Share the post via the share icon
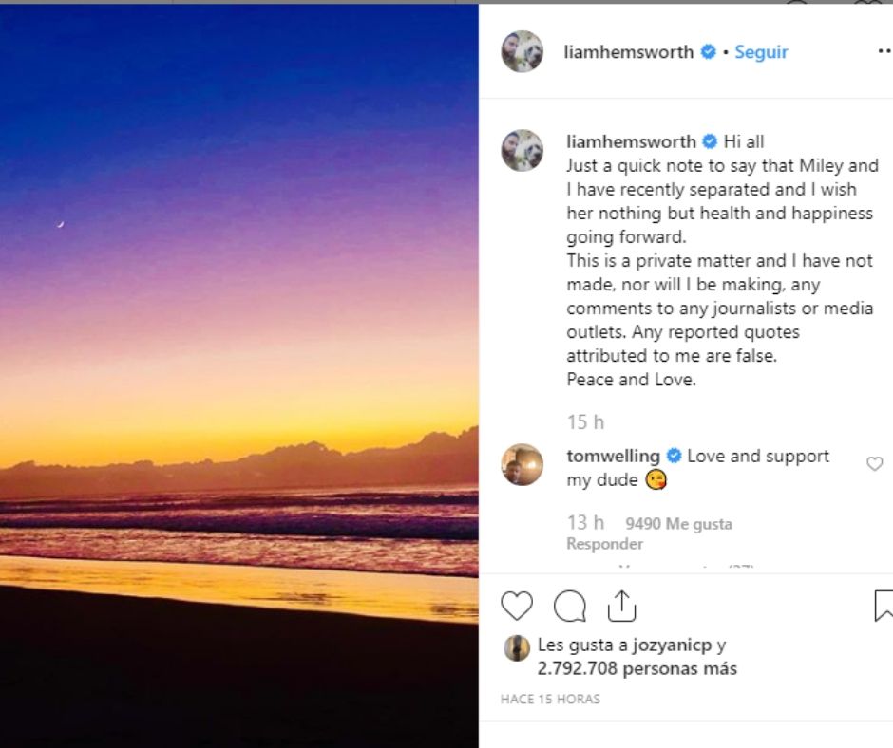This screenshot has height=748, width=893. coord(621,606)
